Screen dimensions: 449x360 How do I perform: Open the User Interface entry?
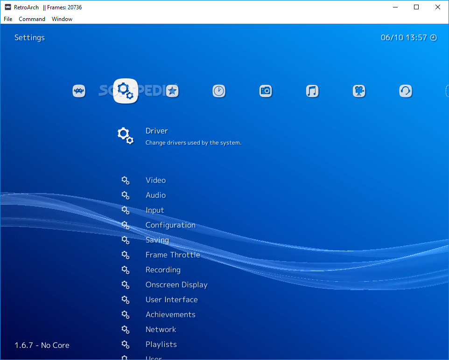pos(171,300)
